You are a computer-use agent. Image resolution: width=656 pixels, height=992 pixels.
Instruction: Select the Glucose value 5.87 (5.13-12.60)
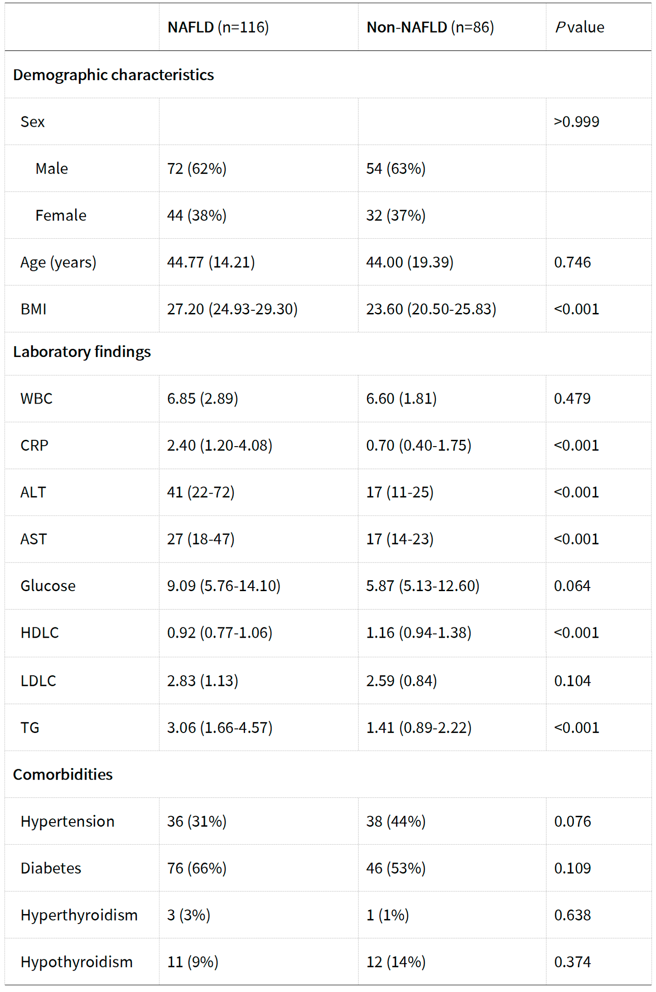[x=422, y=586]
